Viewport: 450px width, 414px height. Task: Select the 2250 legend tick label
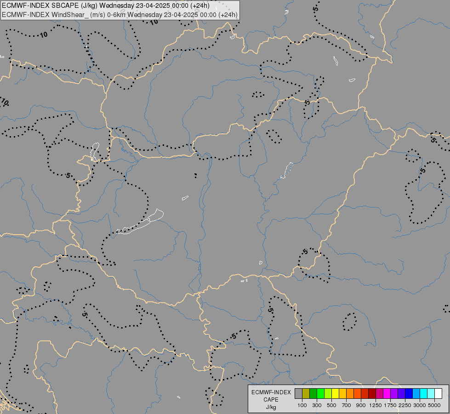405,405
